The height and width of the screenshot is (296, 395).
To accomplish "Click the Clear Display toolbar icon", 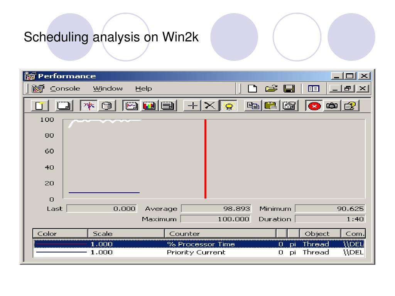I will pos(64,106).
